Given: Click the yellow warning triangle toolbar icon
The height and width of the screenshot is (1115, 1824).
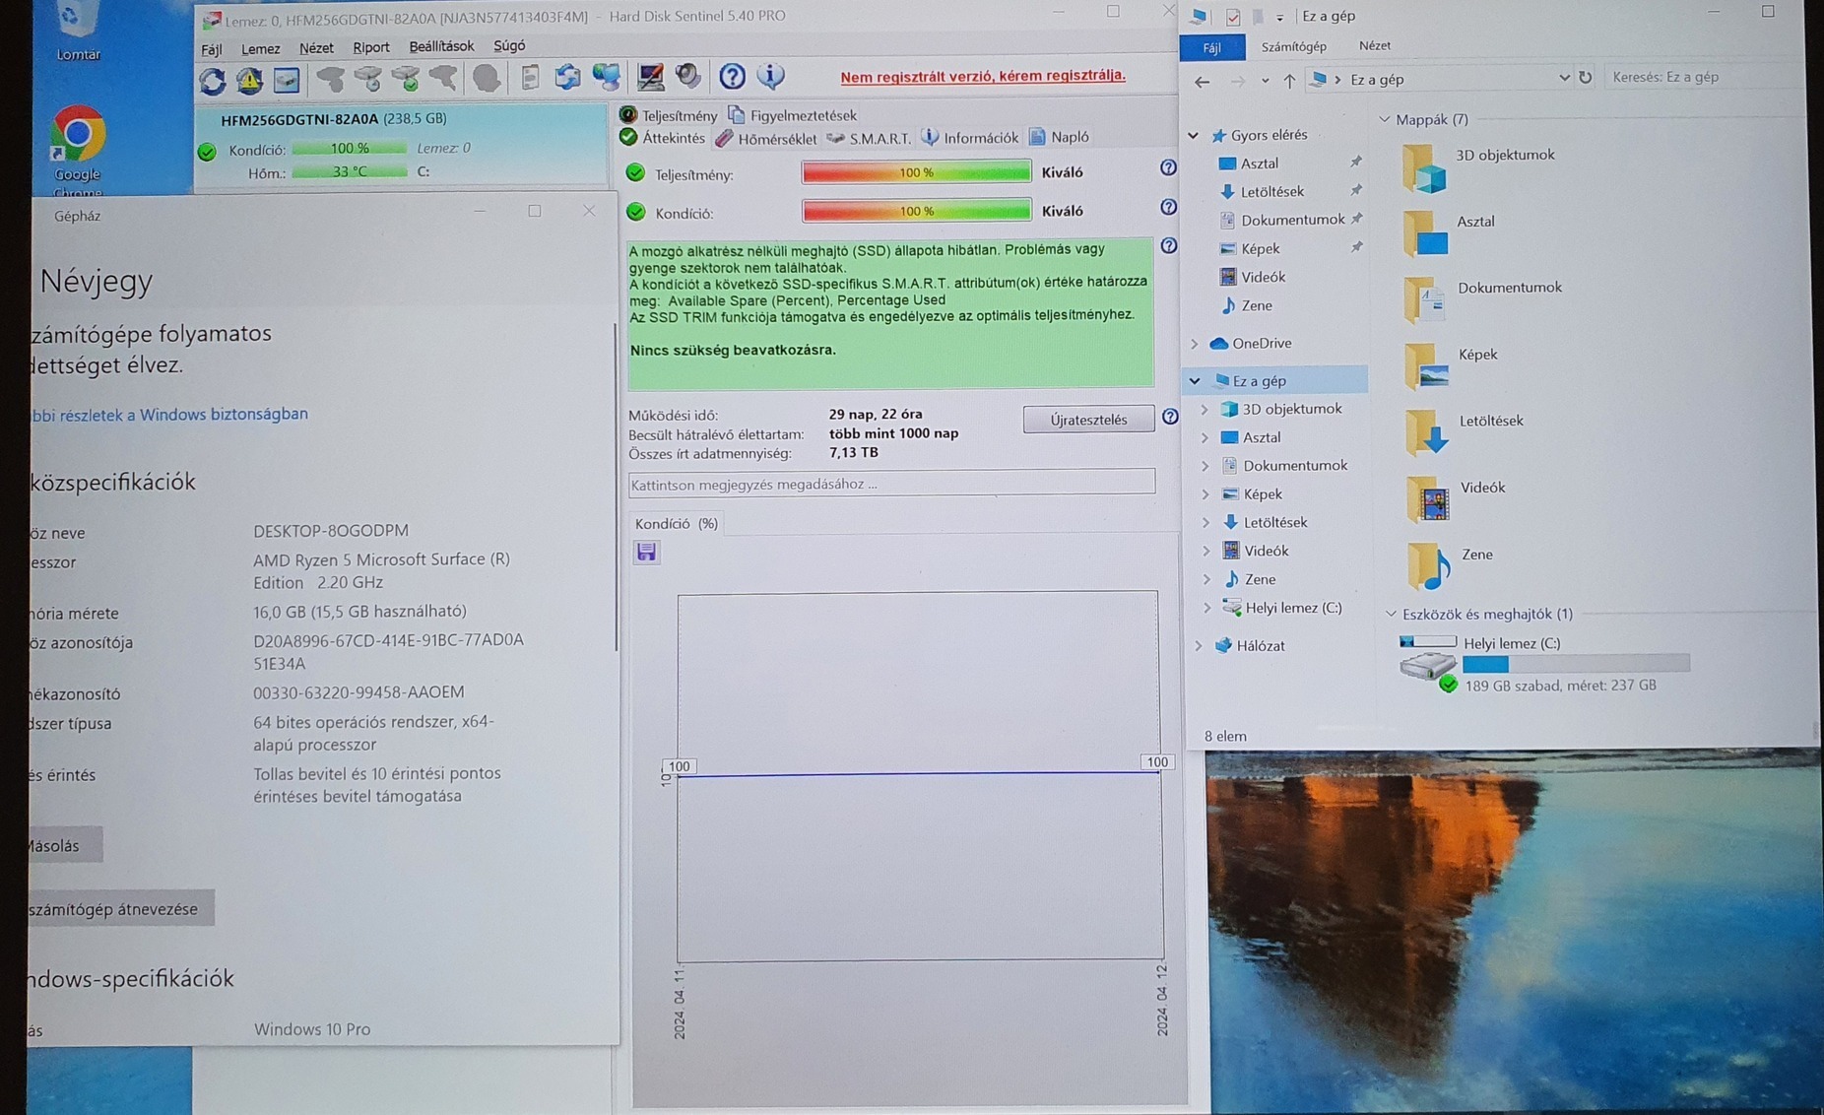Looking at the screenshot, I should click(249, 79).
